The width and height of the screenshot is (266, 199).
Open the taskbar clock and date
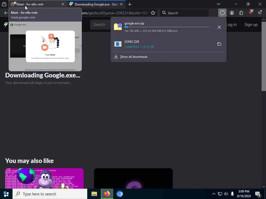tap(244, 194)
